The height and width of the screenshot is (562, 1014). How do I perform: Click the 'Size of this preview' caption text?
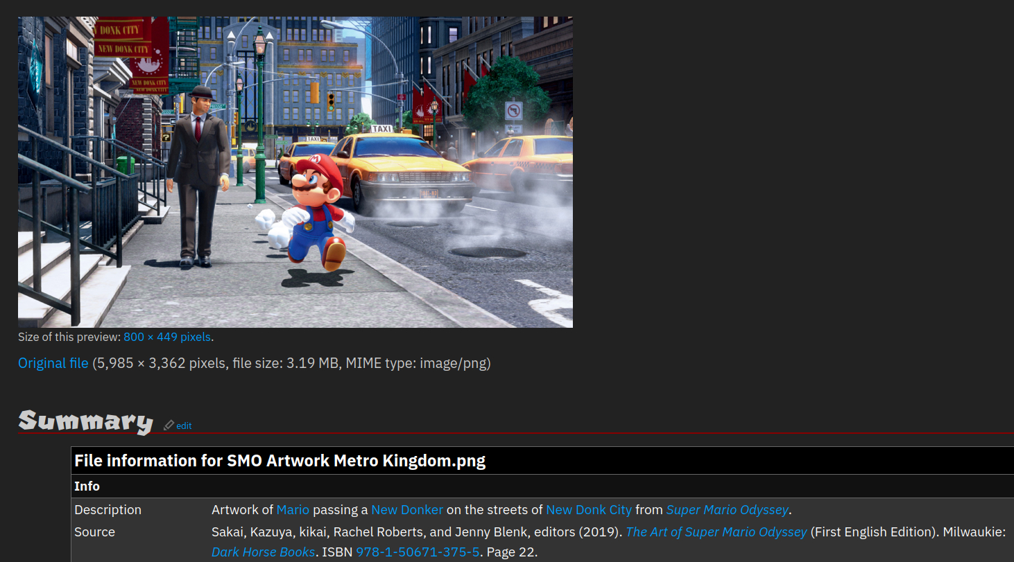pos(69,337)
